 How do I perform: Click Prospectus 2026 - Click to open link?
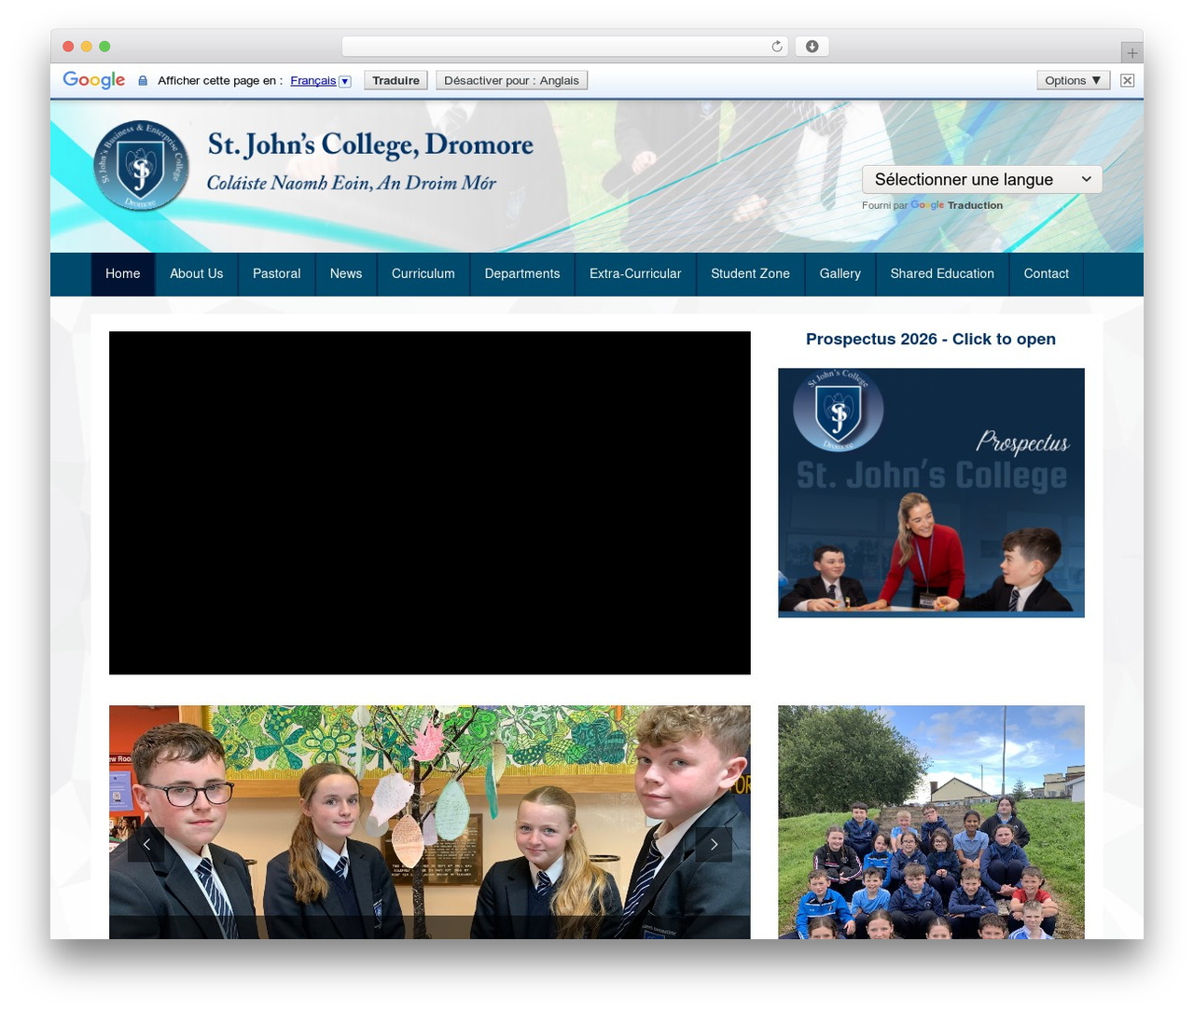[931, 339]
